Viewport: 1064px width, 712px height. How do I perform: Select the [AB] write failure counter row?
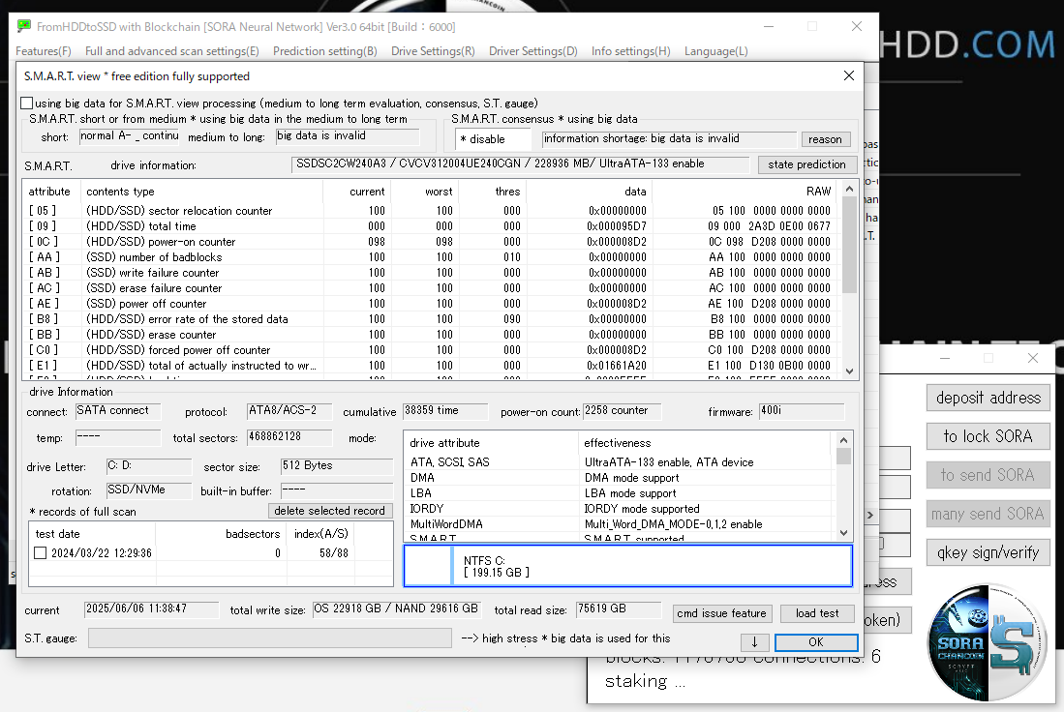[432, 273]
